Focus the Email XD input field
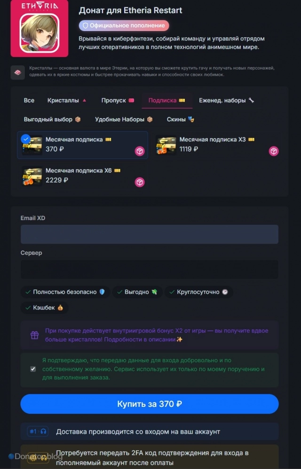The height and width of the screenshot is (469, 301). pyautogui.click(x=150, y=234)
